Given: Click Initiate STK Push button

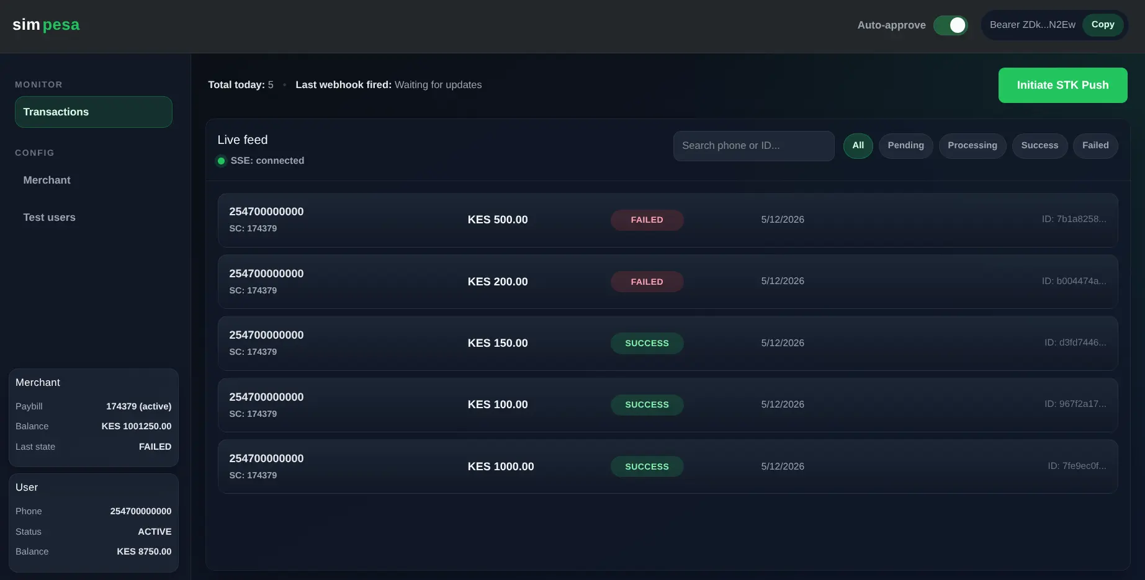Looking at the screenshot, I should 1062,85.
